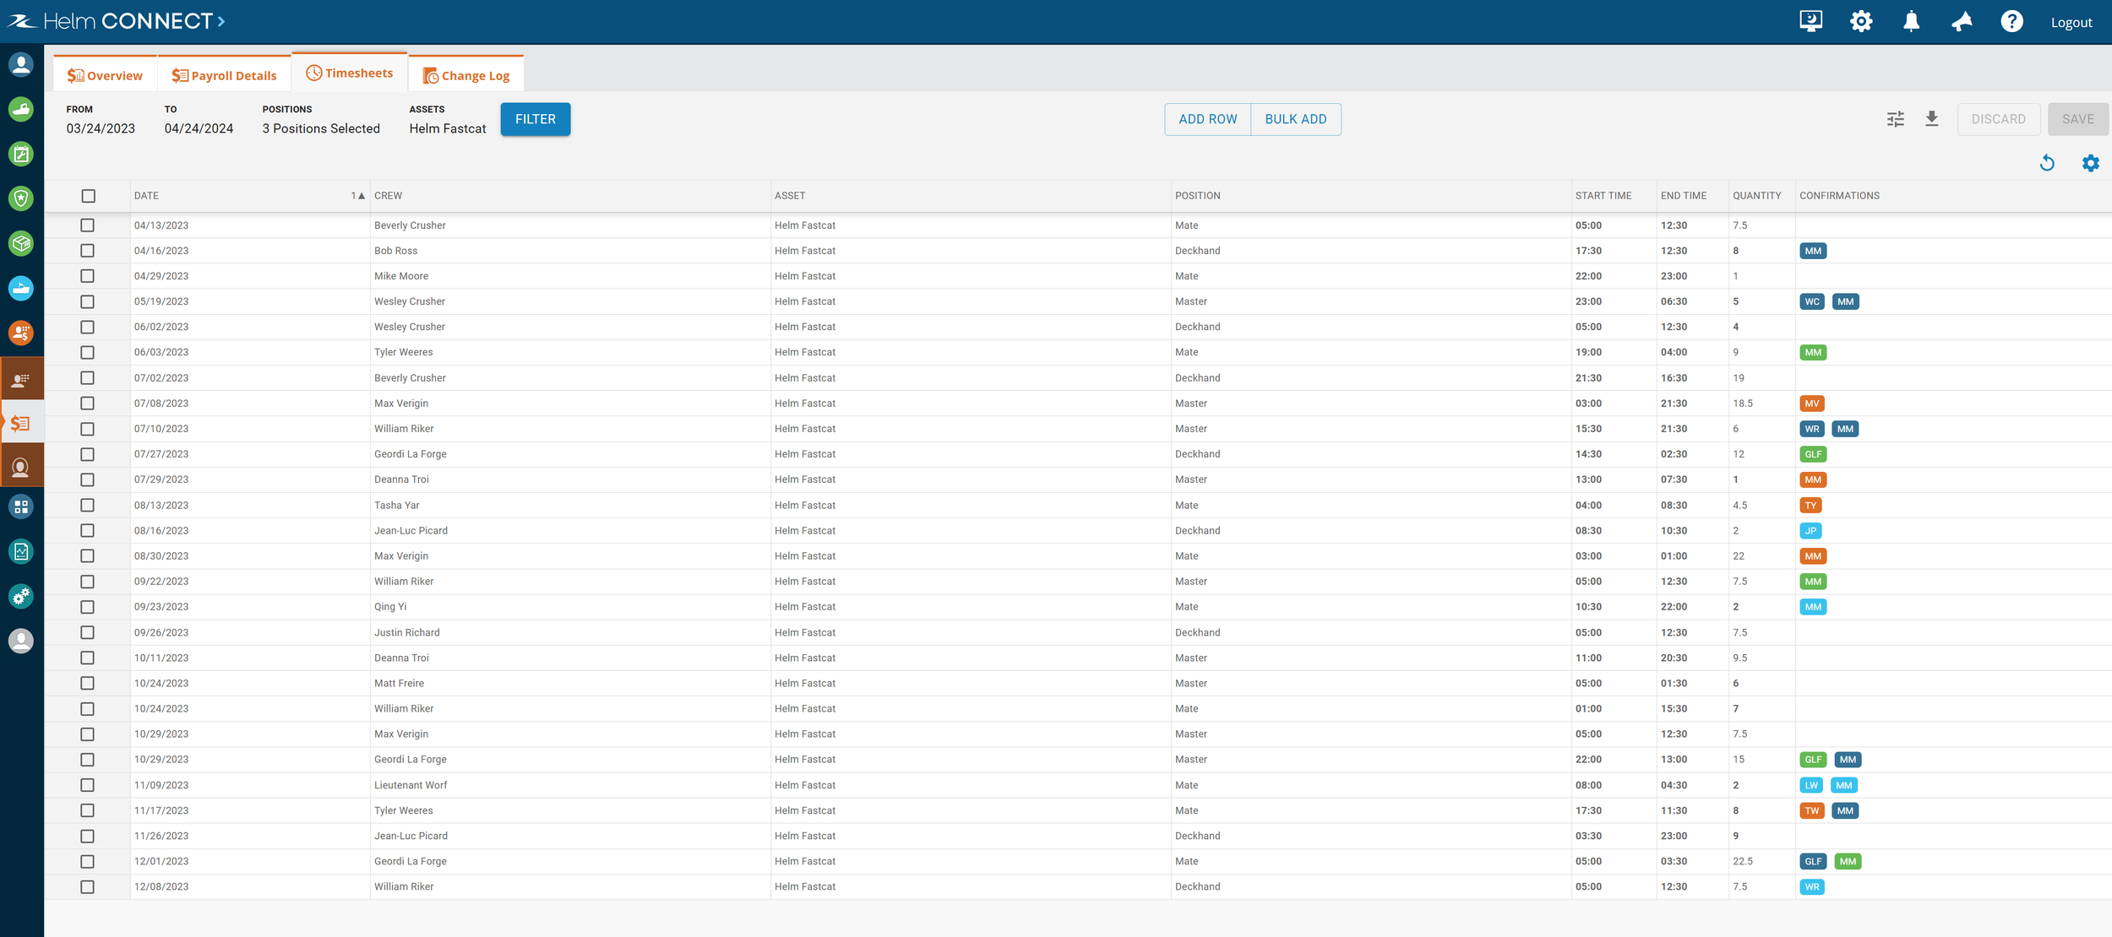Open the Assets Helm Fastcat dropdown
Image resolution: width=2112 pixels, height=937 pixels.
(x=448, y=128)
